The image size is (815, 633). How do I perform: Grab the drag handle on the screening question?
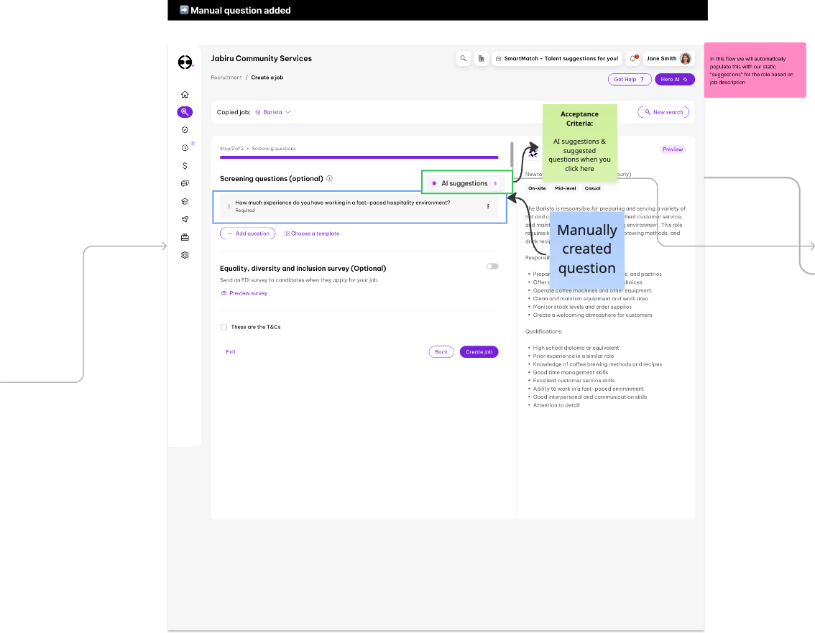click(x=229, y=206)
